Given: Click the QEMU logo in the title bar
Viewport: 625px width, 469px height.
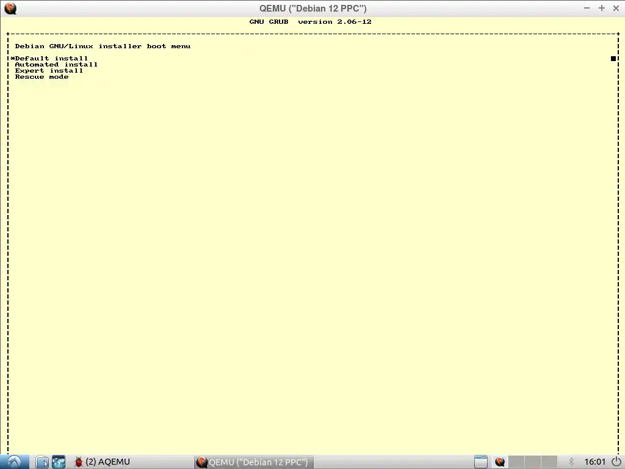Looking at the screenshot, I should point(10,9).
